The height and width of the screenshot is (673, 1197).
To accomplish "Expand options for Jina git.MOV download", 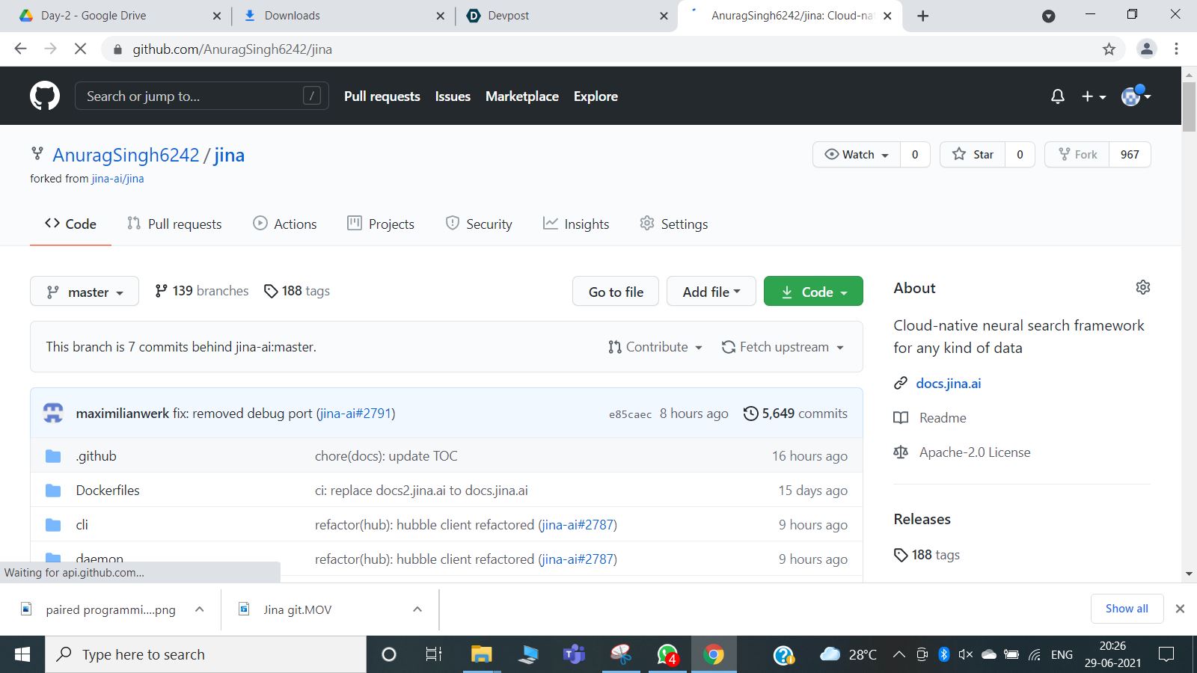I will click(x=417, y=609).
